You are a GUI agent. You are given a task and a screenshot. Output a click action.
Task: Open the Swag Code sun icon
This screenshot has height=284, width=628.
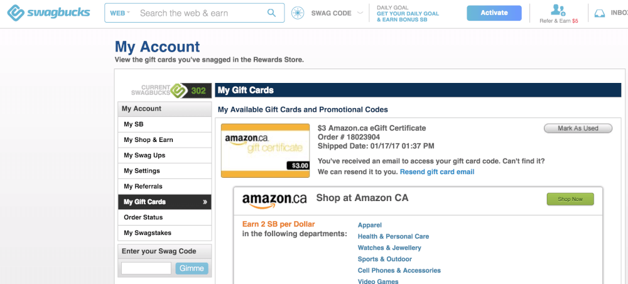[x=298, y=13]
